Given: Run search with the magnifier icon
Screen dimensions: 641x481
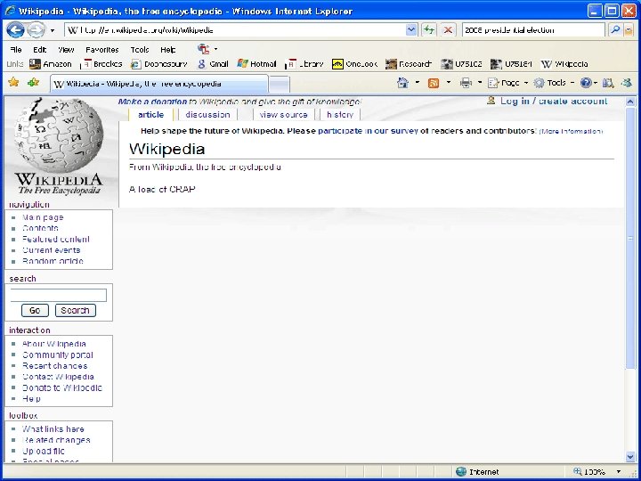Looking at the screenshot, I should point(615,30).
